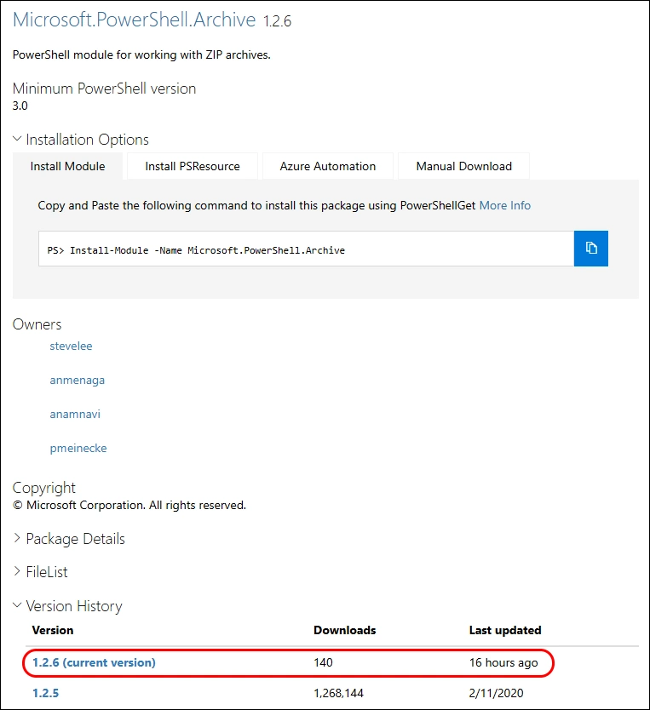Open owner profile stevelee

71,346
